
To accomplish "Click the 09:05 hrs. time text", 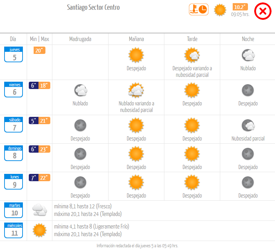I will (240, 14).
